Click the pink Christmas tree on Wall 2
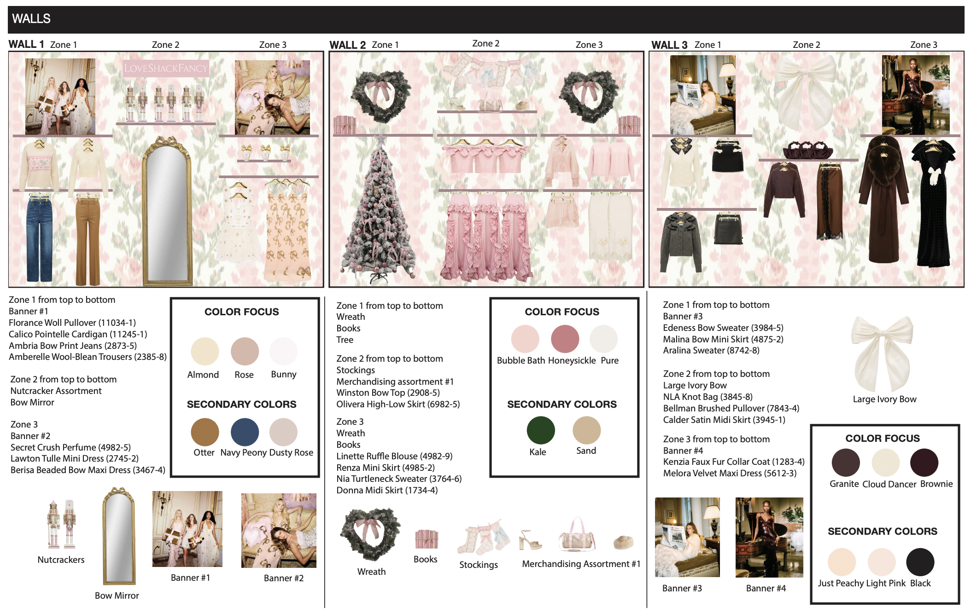Viewport: 971px width, 613px height. tap(380, 212)
